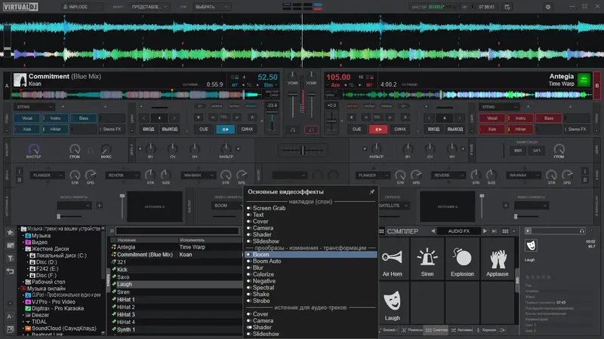The height and width of the screenshot is (339, 604).
Task: Add video effect plus on deck B
Action: [x=506, y=206]
